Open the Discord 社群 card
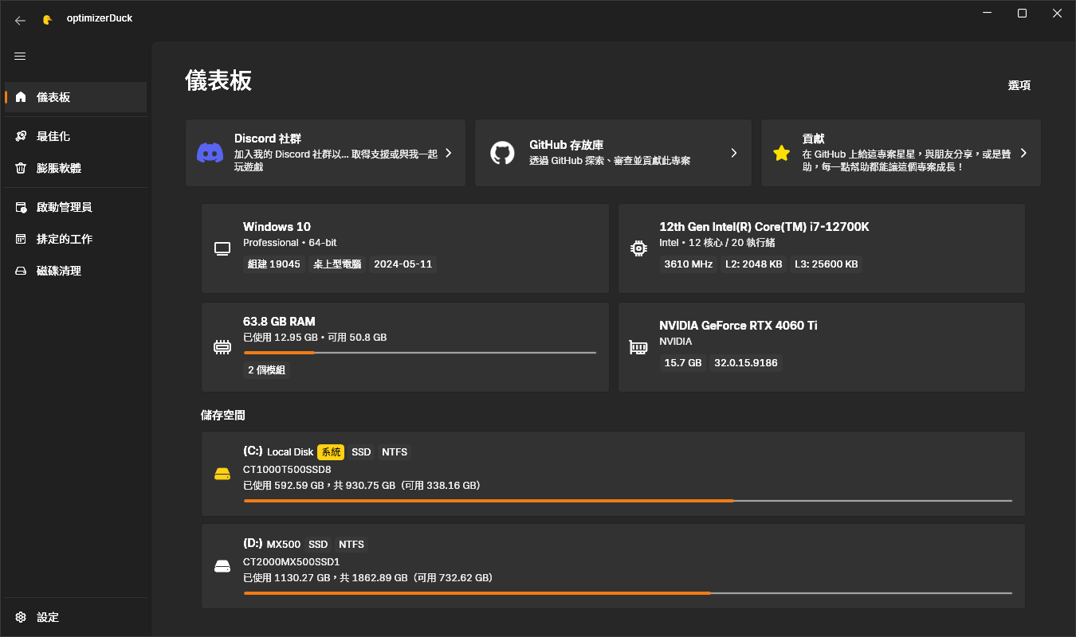This screenshot has width=1076, height=637. [325, 153]
